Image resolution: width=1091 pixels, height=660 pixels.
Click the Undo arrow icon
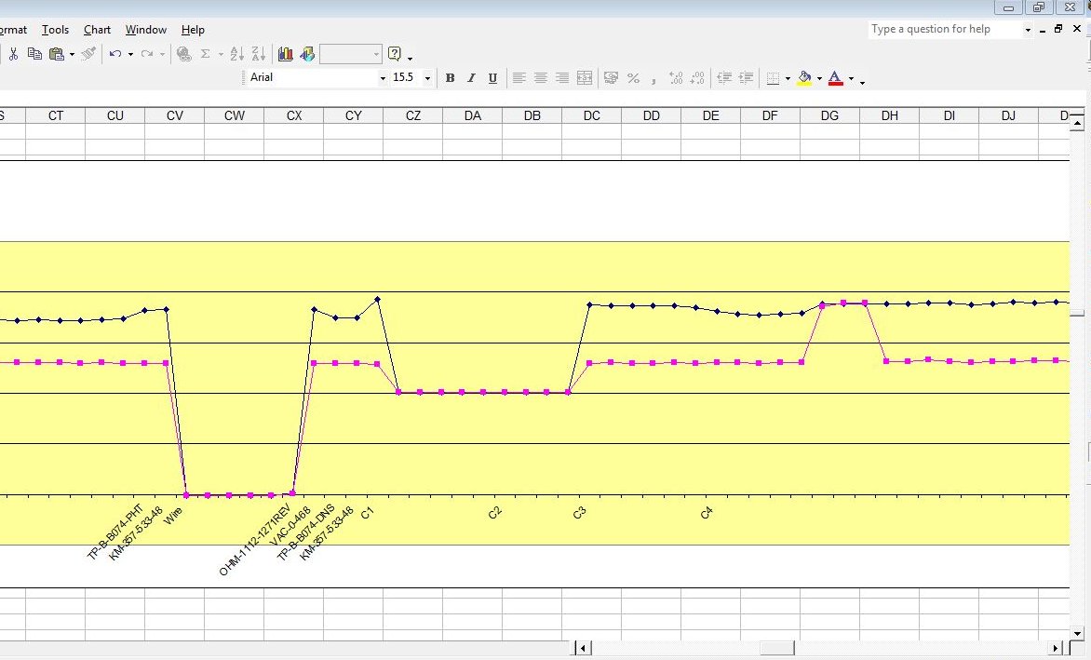point(114,54)
